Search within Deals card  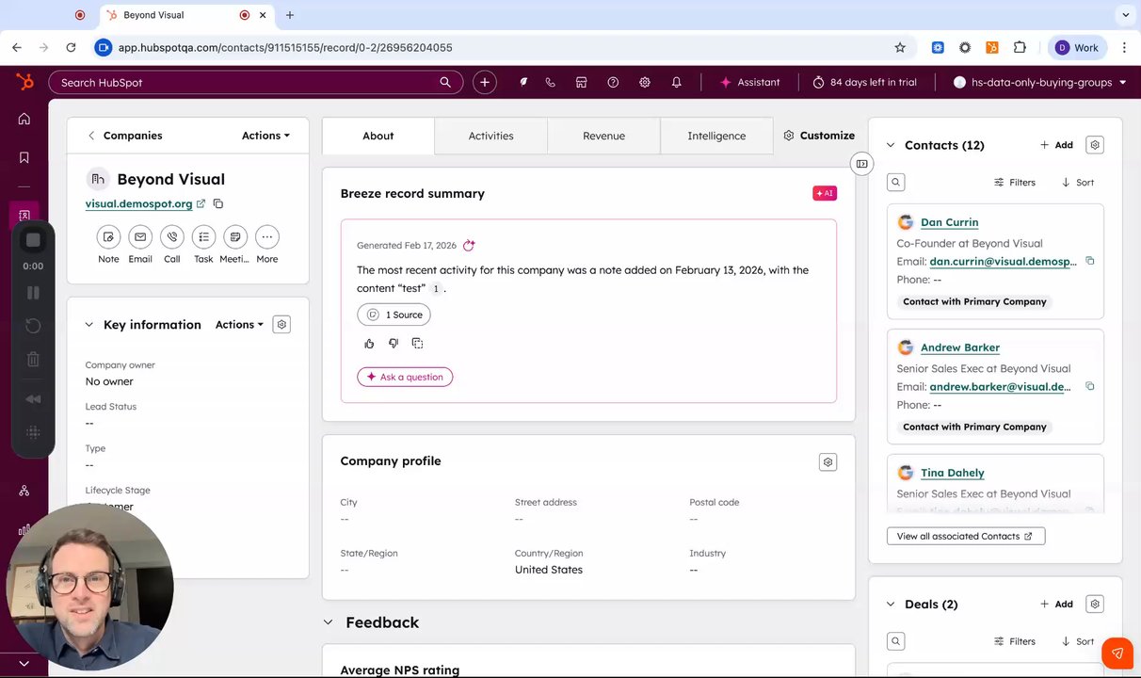(896, 641)
